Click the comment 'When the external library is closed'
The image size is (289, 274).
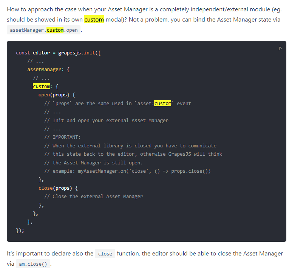coord(130,146)
